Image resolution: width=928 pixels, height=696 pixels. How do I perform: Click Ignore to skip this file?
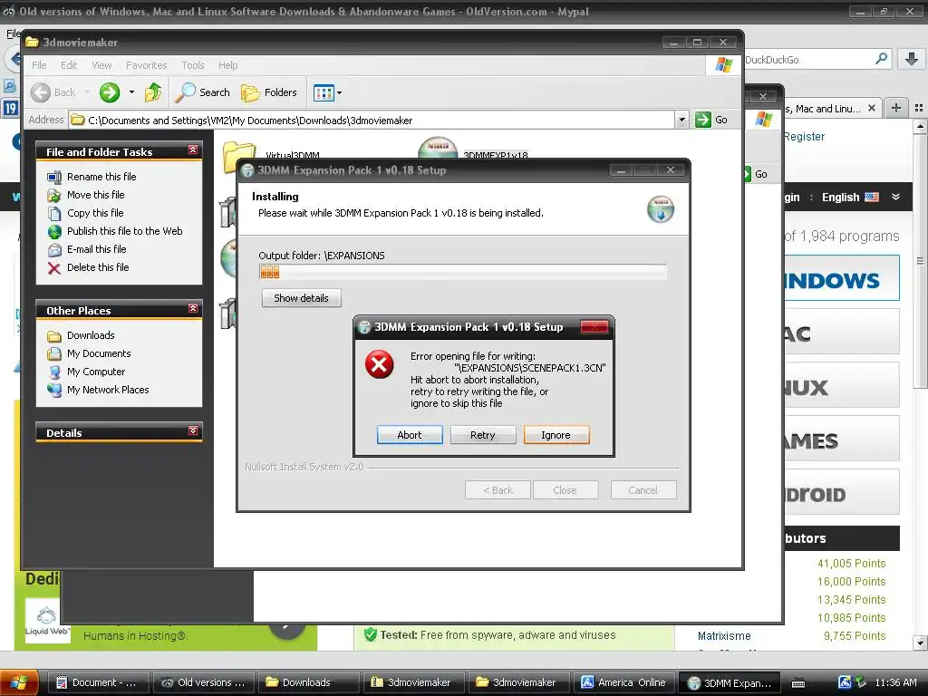click(x=556, y=435)
